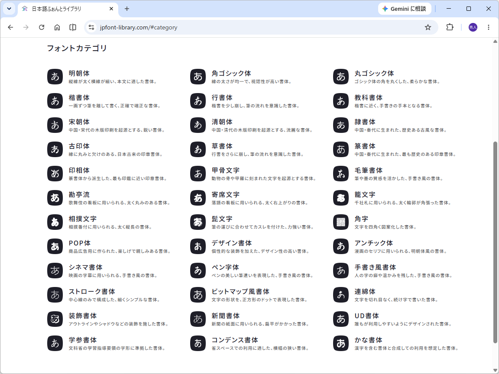Image resolution: width=499 pixels, height=374 pixels.
Task: Bookmark this page with the star icon
Action: coord(428,27)
